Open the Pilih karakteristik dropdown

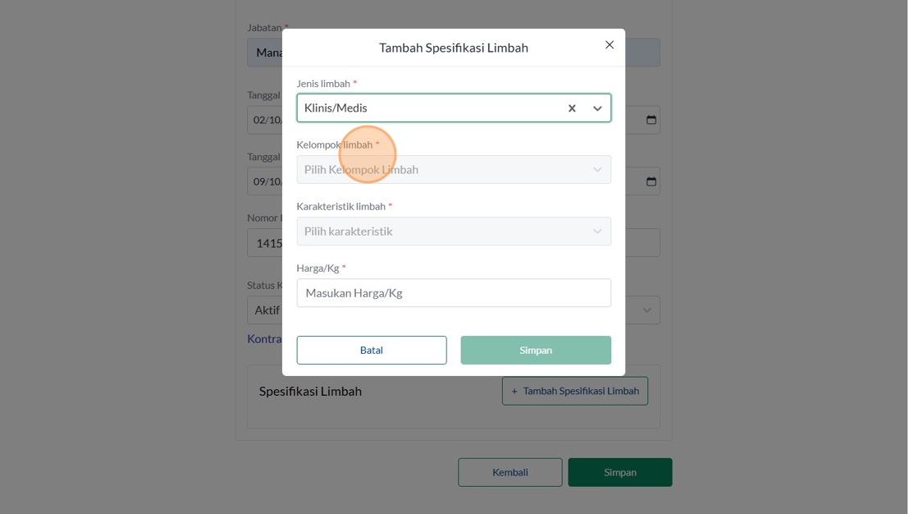click(x=453, y=232)
